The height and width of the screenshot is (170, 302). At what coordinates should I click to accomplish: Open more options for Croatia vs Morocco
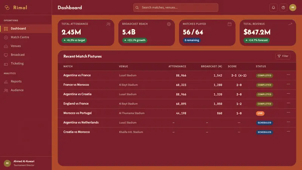click(288, 131)
